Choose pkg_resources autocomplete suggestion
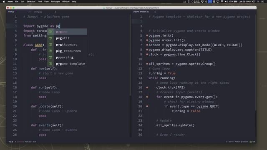The image size is (267, 150). [x=67, y=51]
